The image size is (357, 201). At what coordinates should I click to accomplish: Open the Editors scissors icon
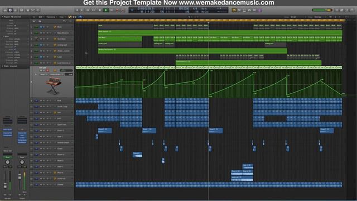coord(38,10)
